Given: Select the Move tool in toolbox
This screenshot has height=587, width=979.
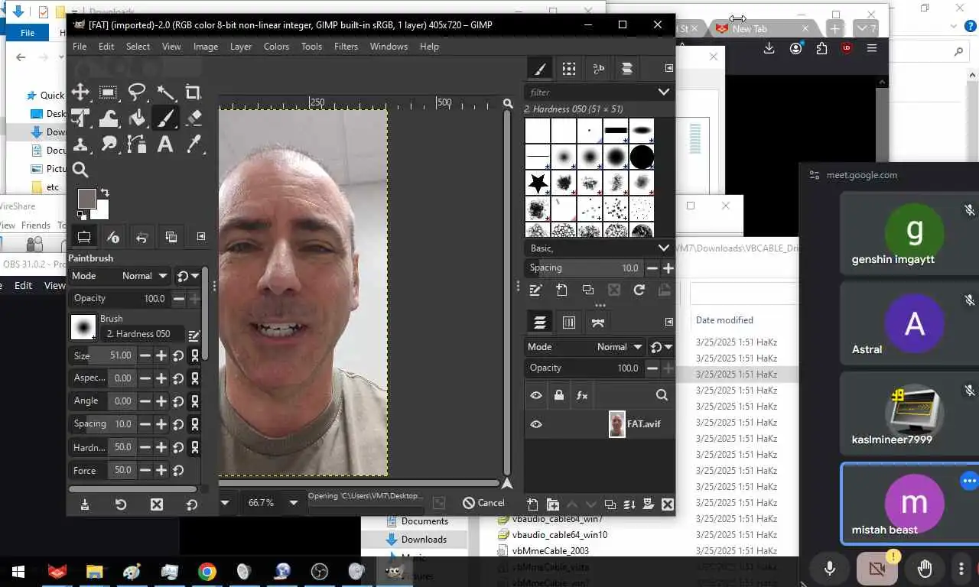Looking at the screenshot, I should [80, 92].
